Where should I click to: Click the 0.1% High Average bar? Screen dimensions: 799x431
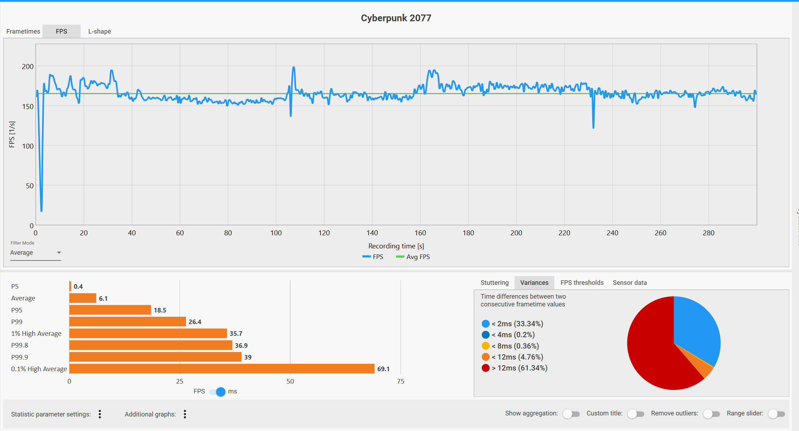[222, 369]
